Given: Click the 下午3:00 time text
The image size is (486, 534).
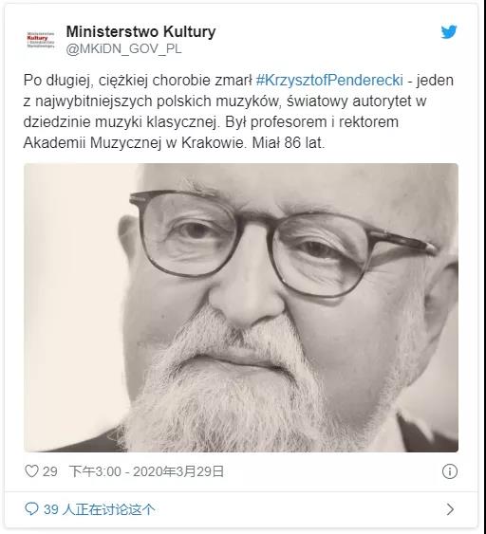Looking at the screenshot, I should coord(95,471).
